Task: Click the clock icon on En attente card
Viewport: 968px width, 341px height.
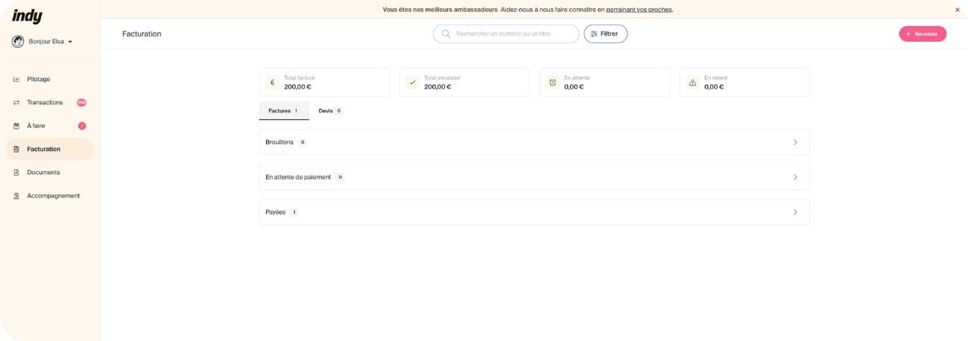Action: click(x=552, y=83)
